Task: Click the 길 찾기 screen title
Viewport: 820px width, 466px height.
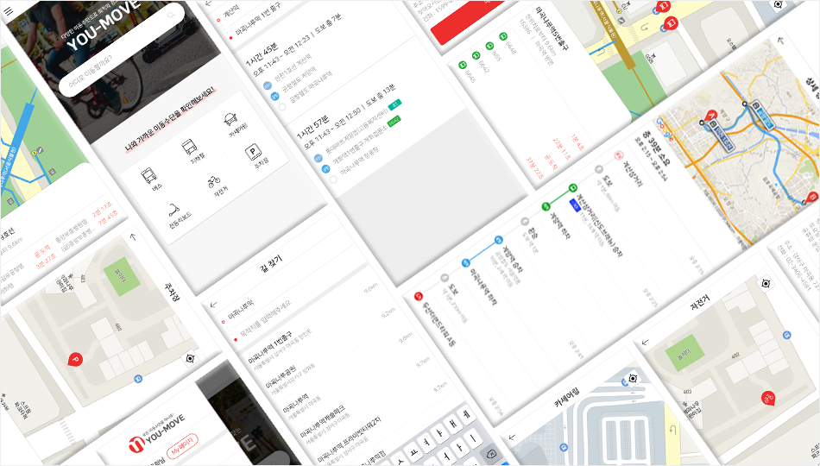Action: pyautogui.click(x=270, y=264)
